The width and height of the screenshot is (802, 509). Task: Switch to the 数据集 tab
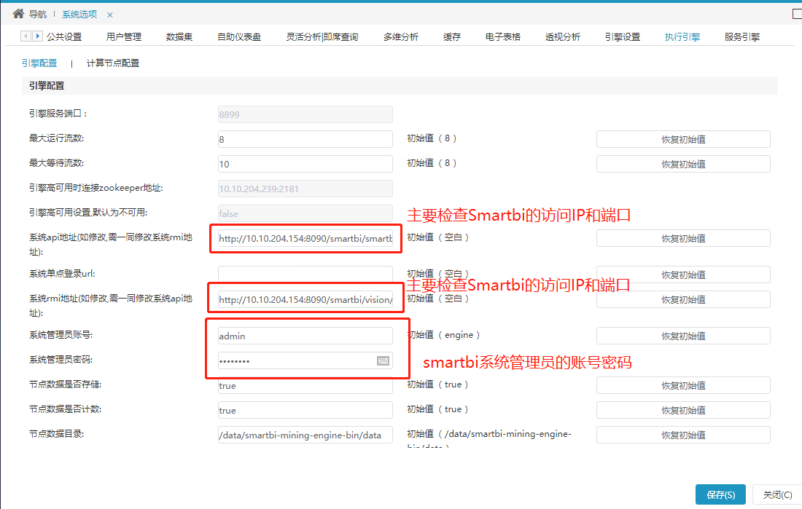(x=179, y=37)
